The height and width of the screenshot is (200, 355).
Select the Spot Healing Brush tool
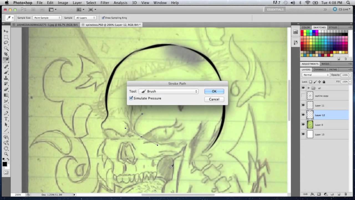(6, 67)
